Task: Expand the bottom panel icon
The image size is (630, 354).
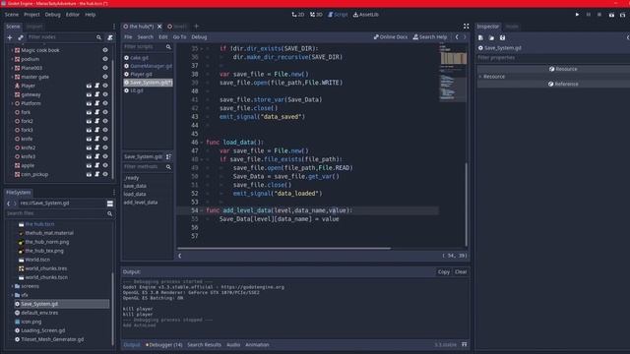Action: point(465,345)
